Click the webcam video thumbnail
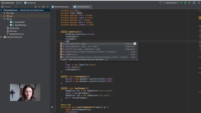 25,93
